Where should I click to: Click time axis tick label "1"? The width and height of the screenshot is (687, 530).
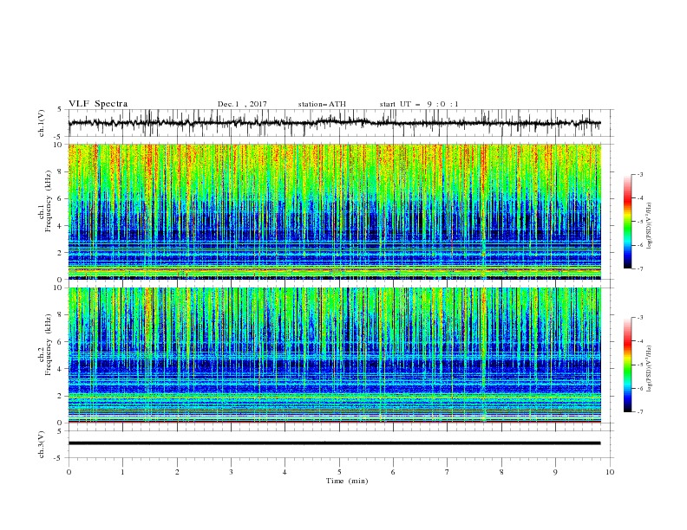pos(122,472)
